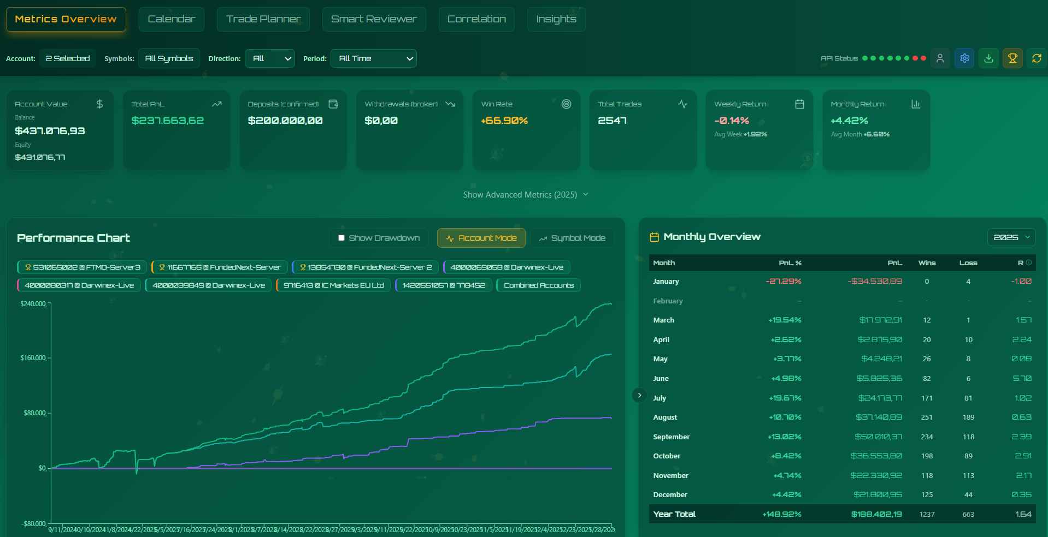Toggle 531065002 @ FTMO-Server3 account series
The width and height of the screenshot is (1048, 537).
(82, 267)
